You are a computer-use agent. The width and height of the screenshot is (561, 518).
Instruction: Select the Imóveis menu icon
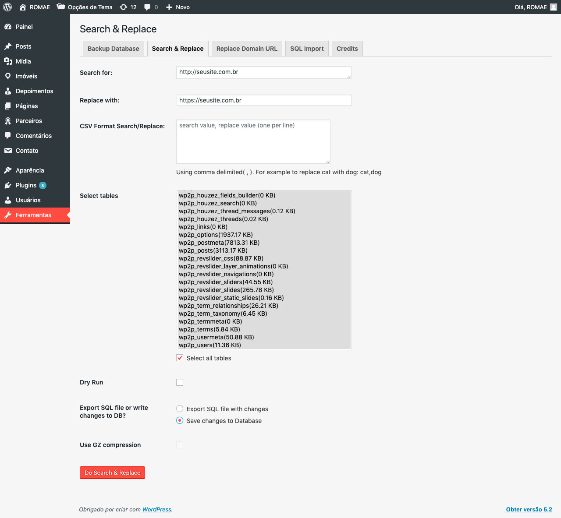[x=9, y=76]
